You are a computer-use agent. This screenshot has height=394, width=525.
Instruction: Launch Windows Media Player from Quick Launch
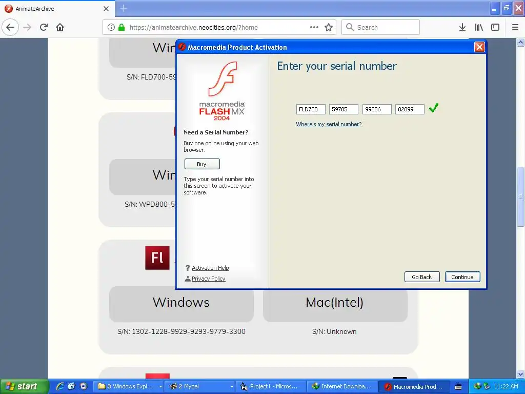pyautogui.click(x=84, y=386)
